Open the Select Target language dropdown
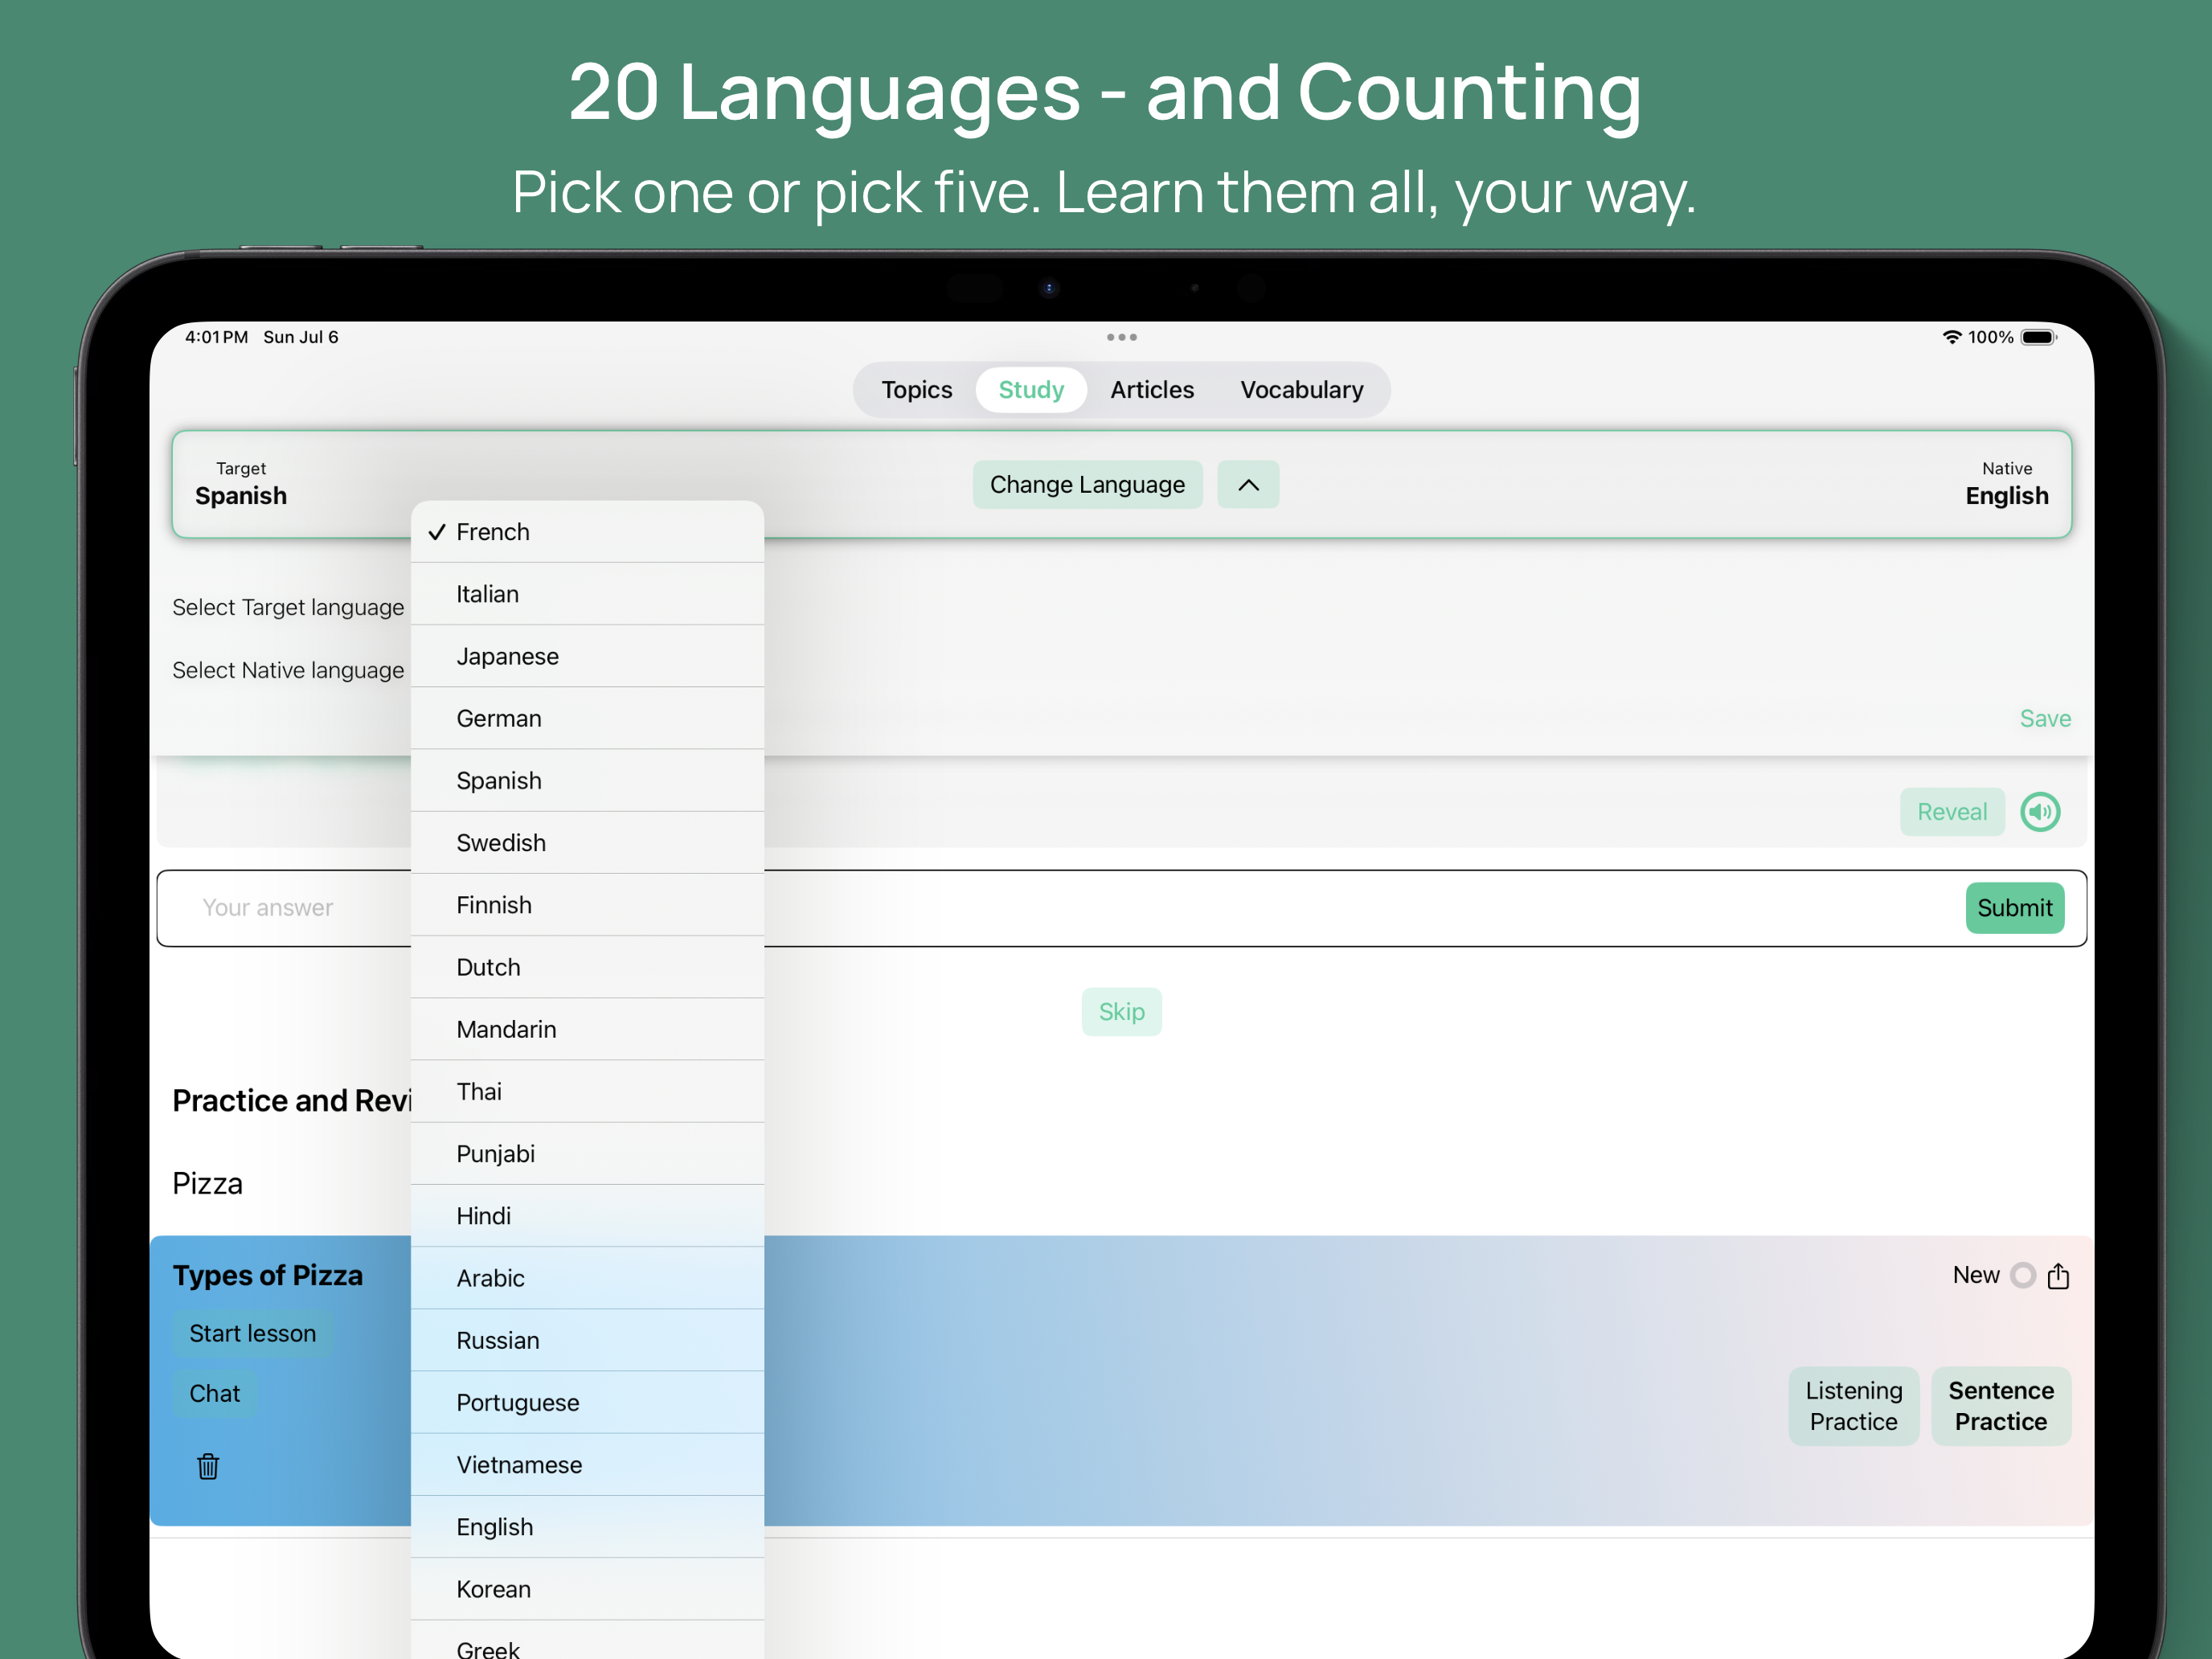Screen dimensions: 2212x1659 tap(288, 607)
